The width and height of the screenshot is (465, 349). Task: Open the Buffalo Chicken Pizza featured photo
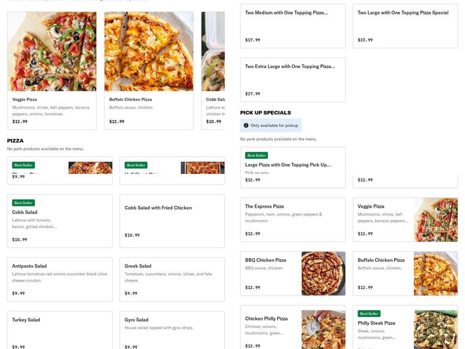tap(149, 51)
